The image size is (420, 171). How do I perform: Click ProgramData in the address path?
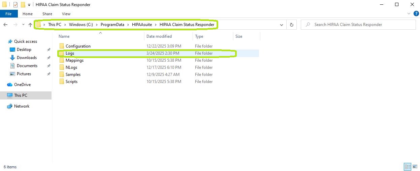112,25
